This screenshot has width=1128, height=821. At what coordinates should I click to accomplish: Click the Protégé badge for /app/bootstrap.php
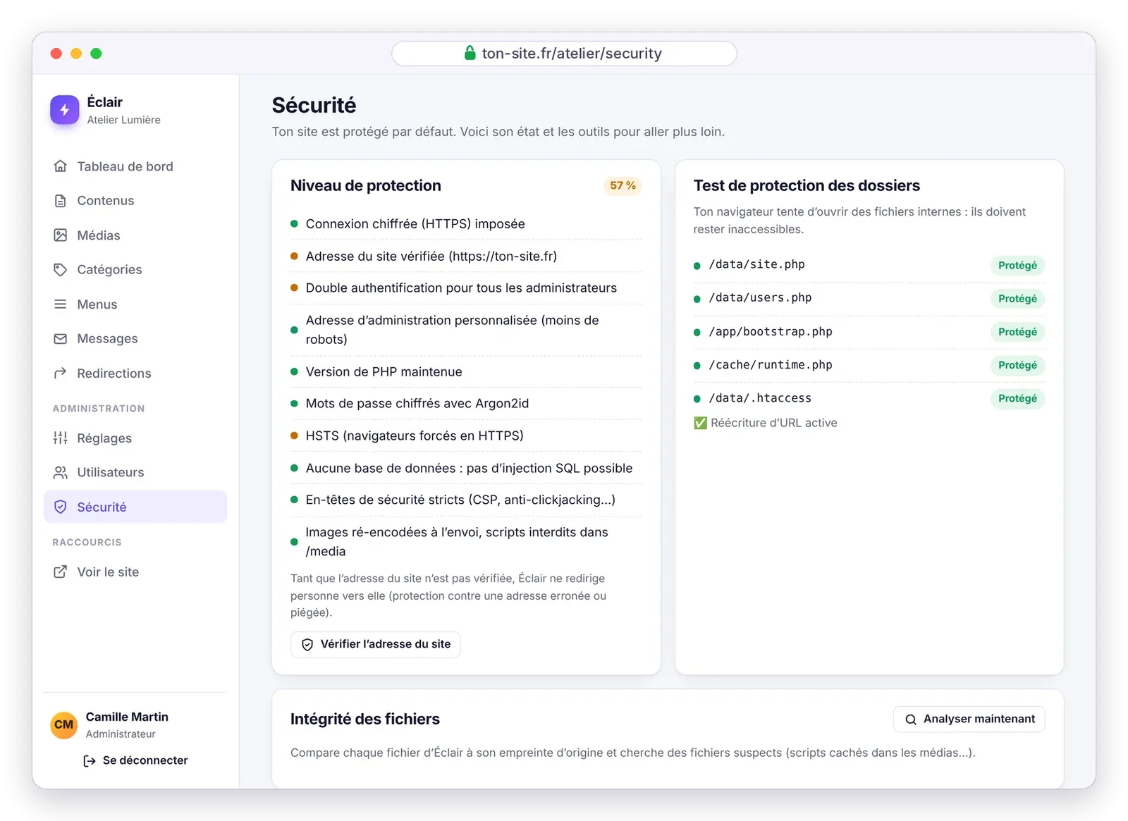point(1017,332)
